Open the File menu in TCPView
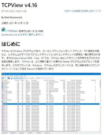 (3, 76)
